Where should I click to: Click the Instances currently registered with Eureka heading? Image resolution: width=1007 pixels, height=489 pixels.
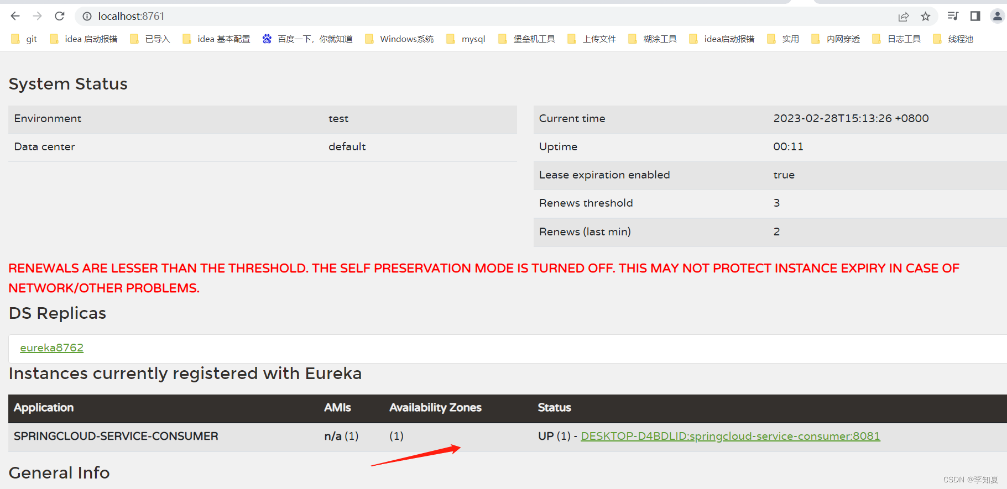point(185,374)
